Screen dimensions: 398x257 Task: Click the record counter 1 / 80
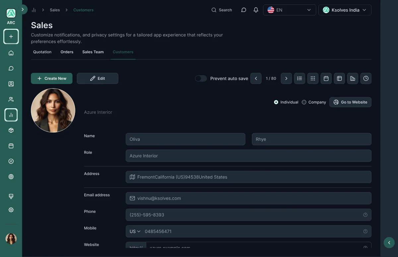(271, 78)
